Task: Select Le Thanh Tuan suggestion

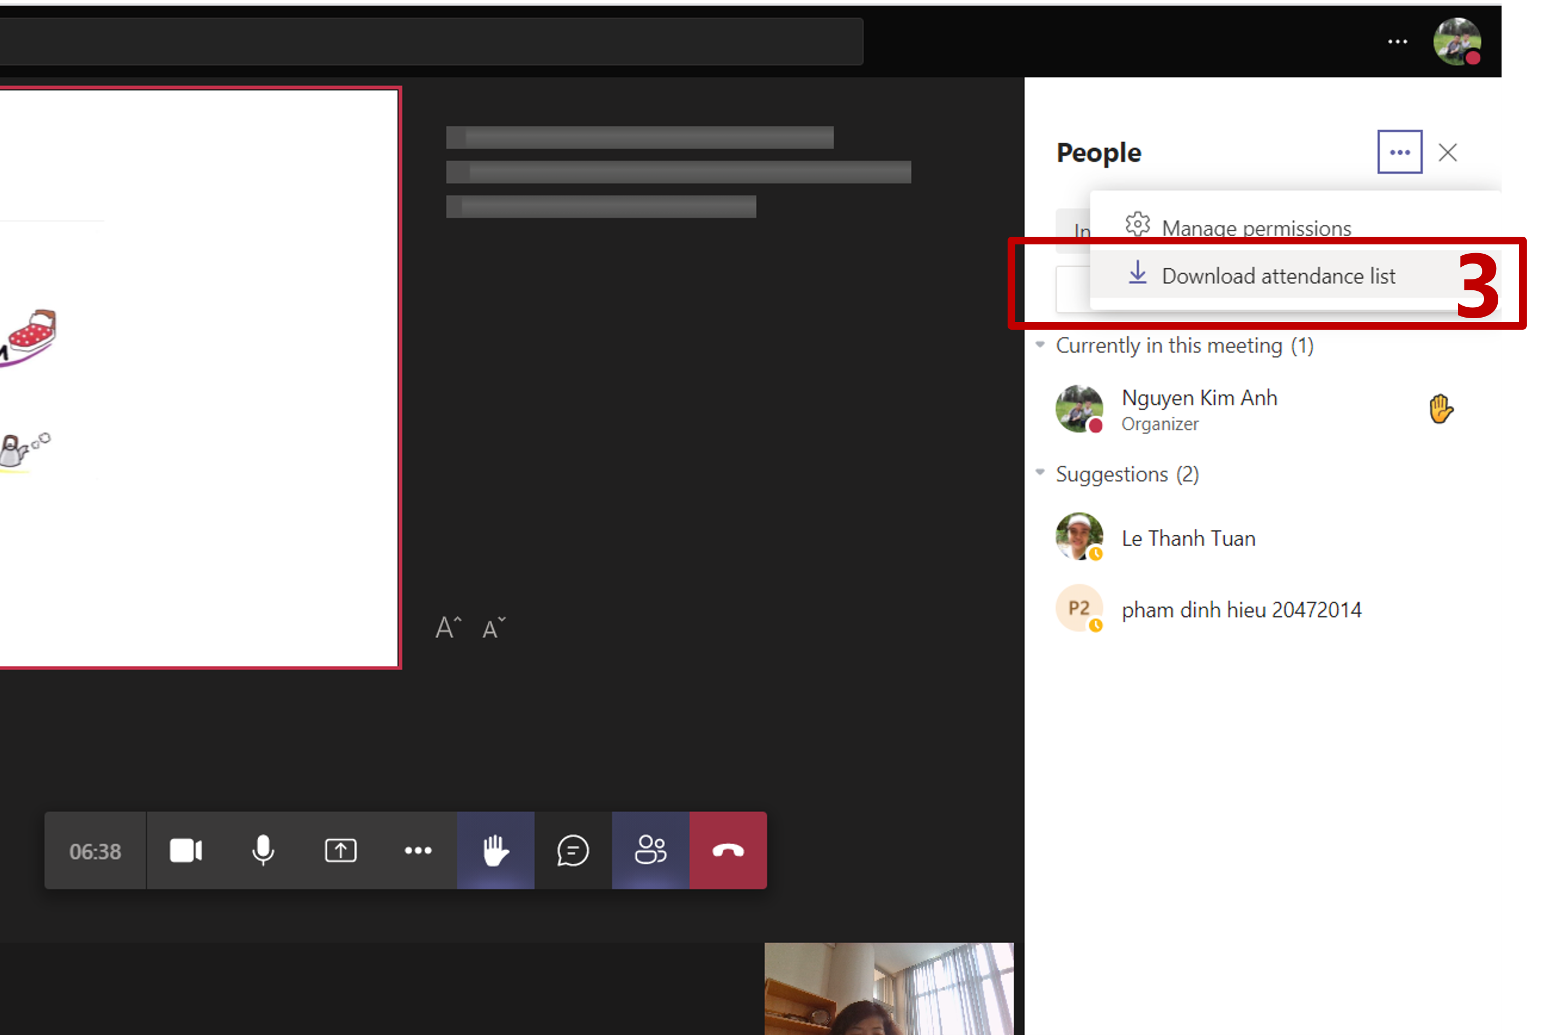Action: coord(1189,538)
